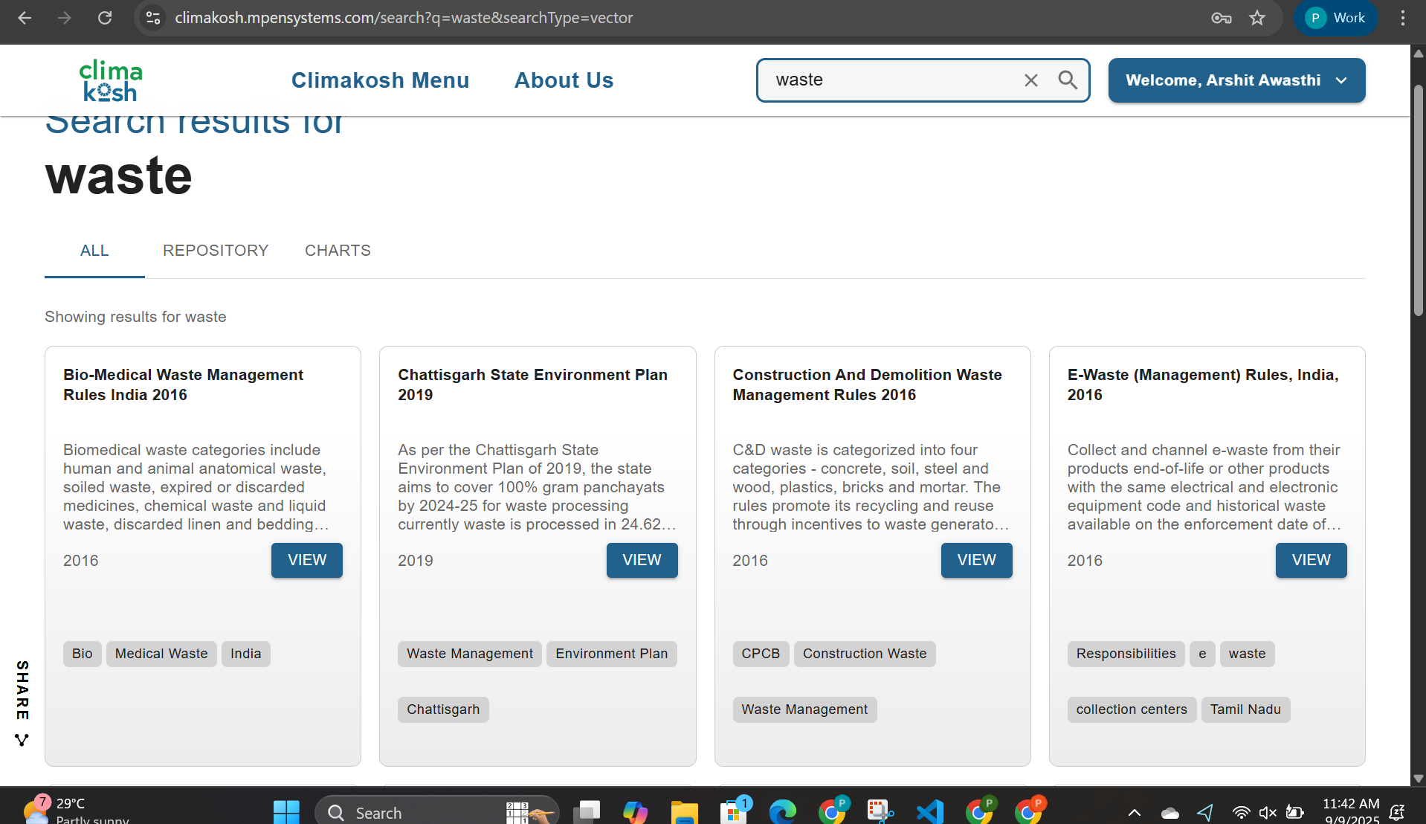This screenshot has width=1426, height=824.
Task: Expand the Welcome, Arshit Awasthi dropdown
Action: pyautogui.click(x=1236, y=80)
